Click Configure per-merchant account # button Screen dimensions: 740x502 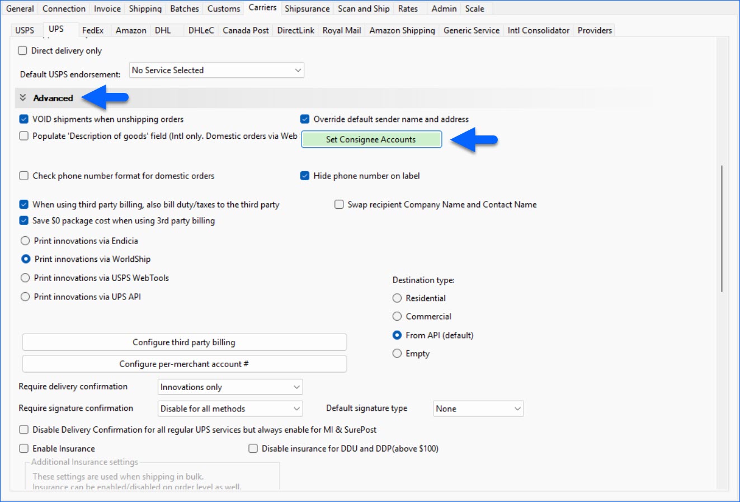(184, 364)
